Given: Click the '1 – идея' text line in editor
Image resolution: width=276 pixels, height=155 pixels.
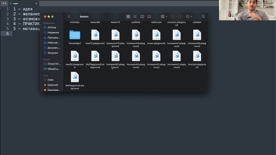Looking at the screenshot, I should (x=23, y=9).
